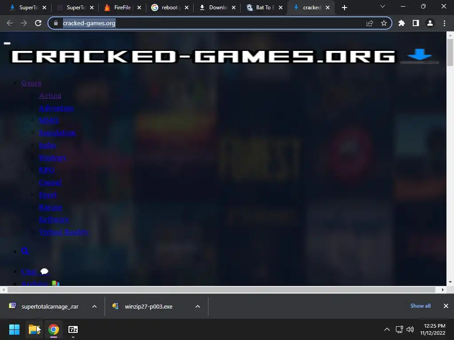Open the tab search chevron
Screen dimensions: 454x340
coord(383,6)
